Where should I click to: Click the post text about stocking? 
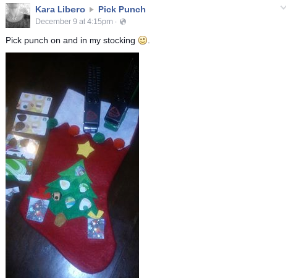[78, 40]
